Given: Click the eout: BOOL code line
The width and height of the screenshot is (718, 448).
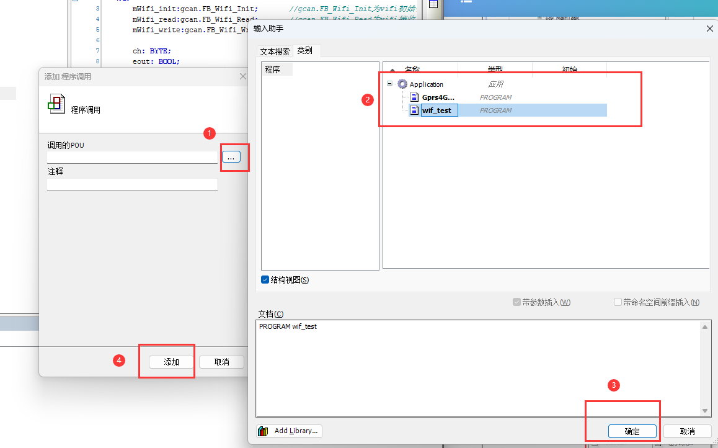Looking at the screenshot, I should point(156,61).
